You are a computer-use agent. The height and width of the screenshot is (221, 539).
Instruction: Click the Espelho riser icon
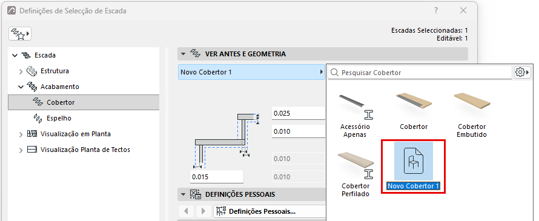[38, 118]
